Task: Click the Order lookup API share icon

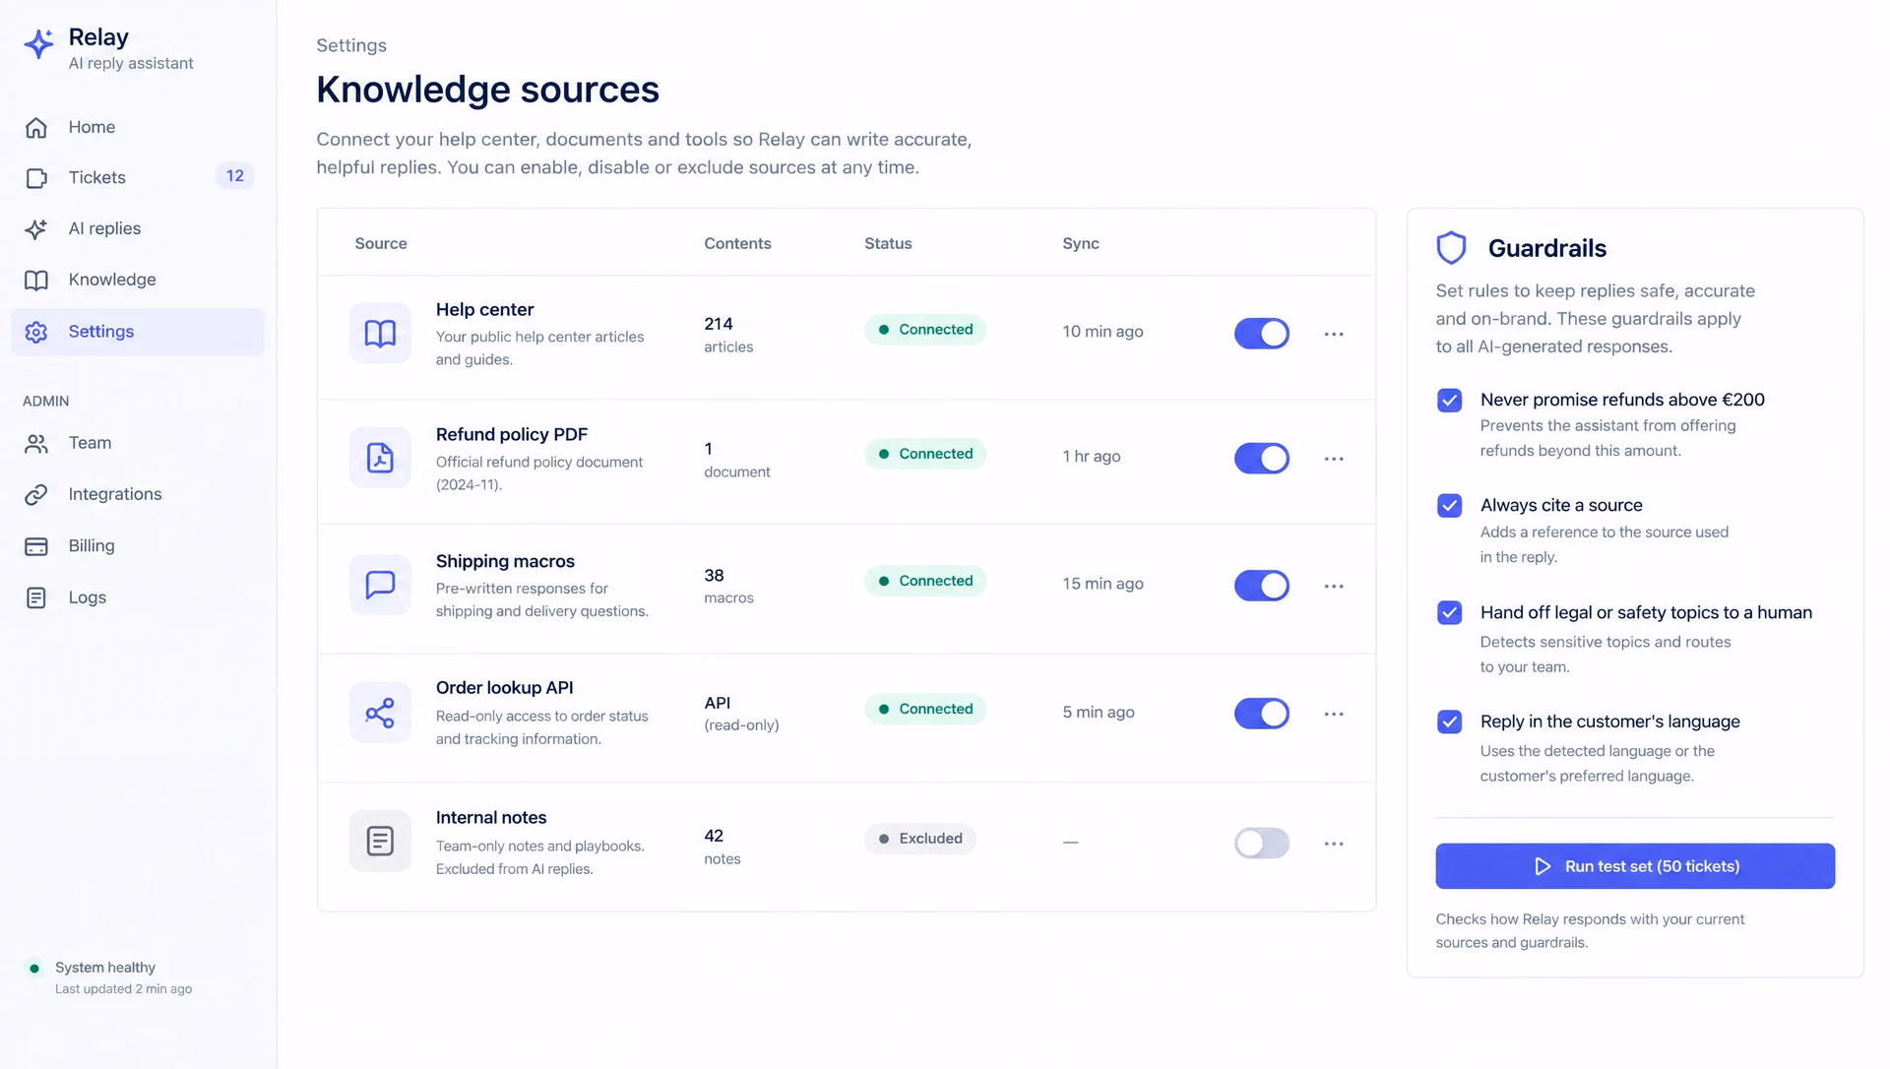Action: click(380, 713)
